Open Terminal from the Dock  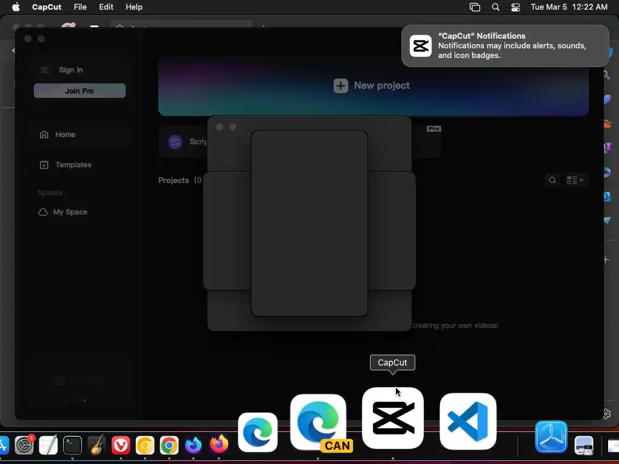[x=73, y=445]
